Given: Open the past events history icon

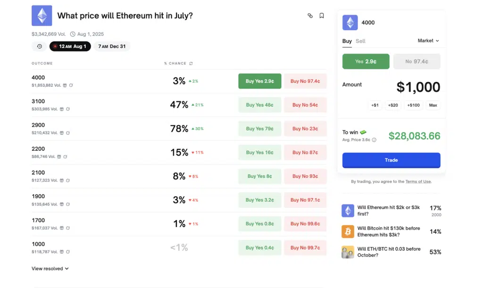Looking at the screenshot, I should pyautogui.click(x=39, y=46).
